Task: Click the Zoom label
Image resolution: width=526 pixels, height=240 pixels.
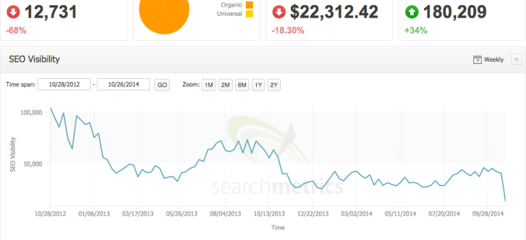Action: (191, 85)
